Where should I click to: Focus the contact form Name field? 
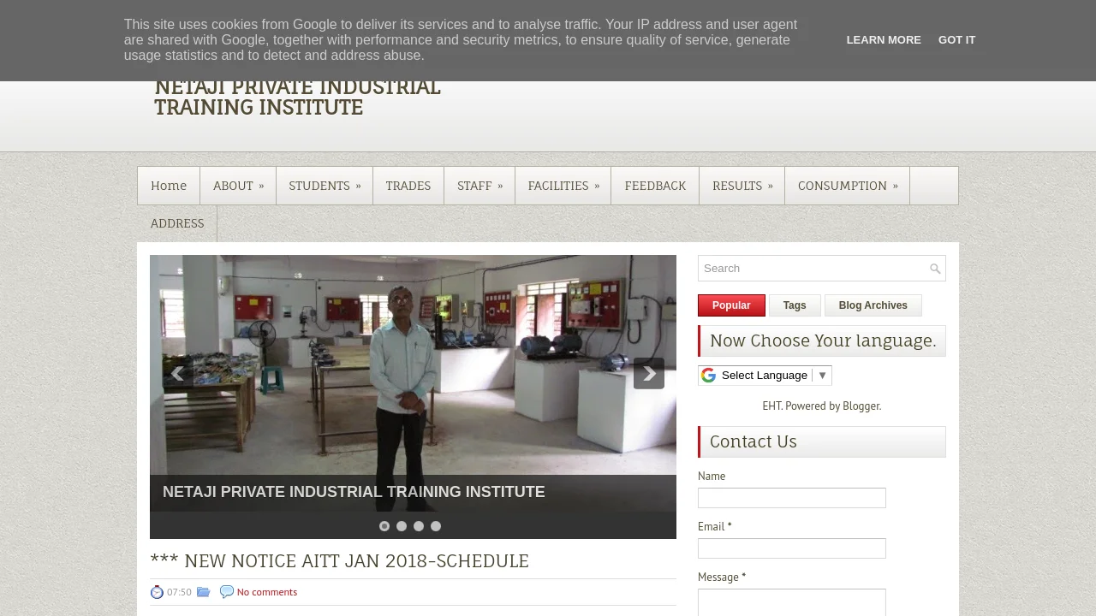tap(791, 498)
